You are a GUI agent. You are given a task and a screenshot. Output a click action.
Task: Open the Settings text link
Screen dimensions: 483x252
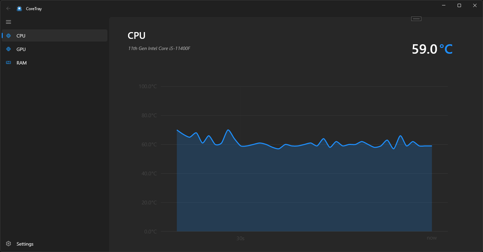(25, 244)
